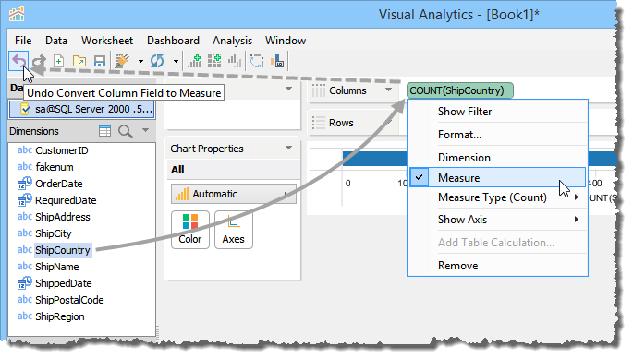Image resolution: width=633 pixels, height=358 pixels.
Task: Select the RequiredDate dimension
Action: (66, 200)
